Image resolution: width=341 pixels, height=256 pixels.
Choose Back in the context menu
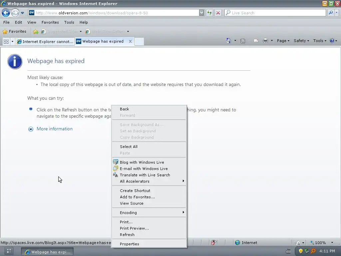(149, 109)
